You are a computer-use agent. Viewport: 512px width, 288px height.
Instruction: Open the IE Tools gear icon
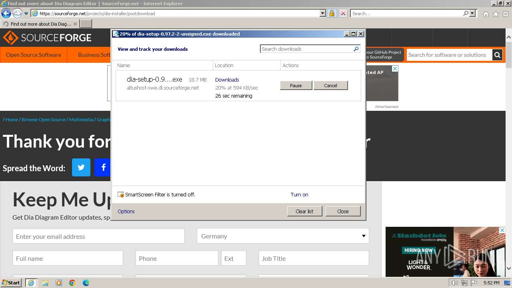pyautogui.click(x=506, y=14)
